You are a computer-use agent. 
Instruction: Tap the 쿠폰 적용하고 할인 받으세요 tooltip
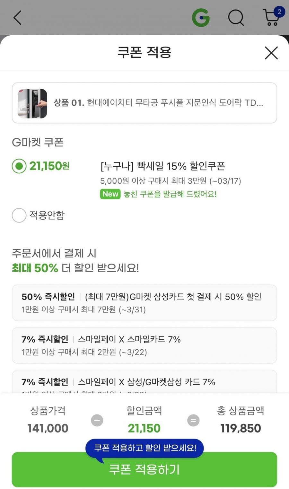144,448
